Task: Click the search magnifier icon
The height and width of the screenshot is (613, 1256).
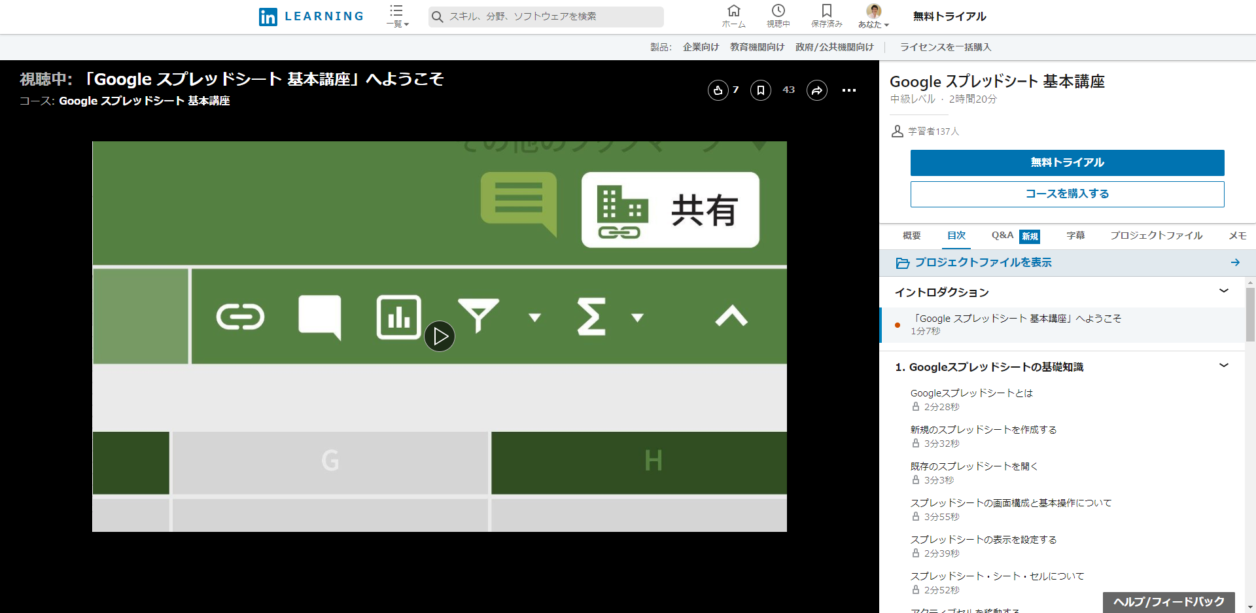Action: 438,16
